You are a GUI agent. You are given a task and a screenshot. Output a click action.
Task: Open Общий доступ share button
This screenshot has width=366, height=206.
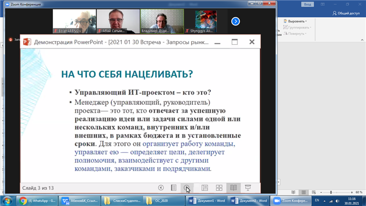pyautogui.click(x=346, y=13)
